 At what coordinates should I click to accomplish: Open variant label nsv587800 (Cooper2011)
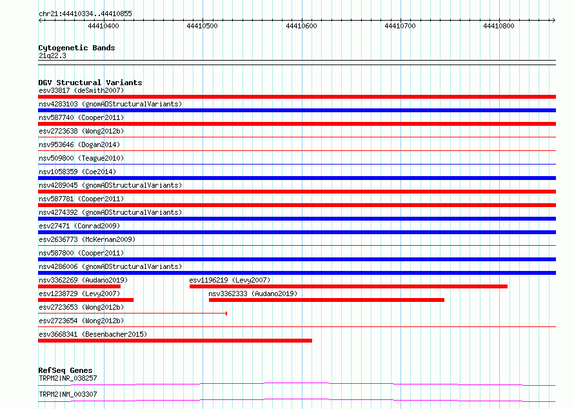[81, 253]
